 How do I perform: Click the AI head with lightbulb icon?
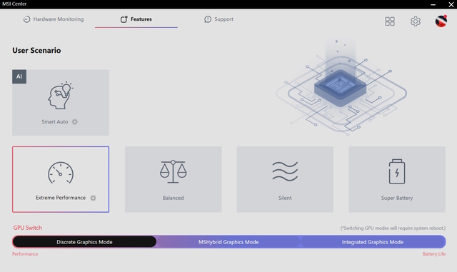point(60,96)
